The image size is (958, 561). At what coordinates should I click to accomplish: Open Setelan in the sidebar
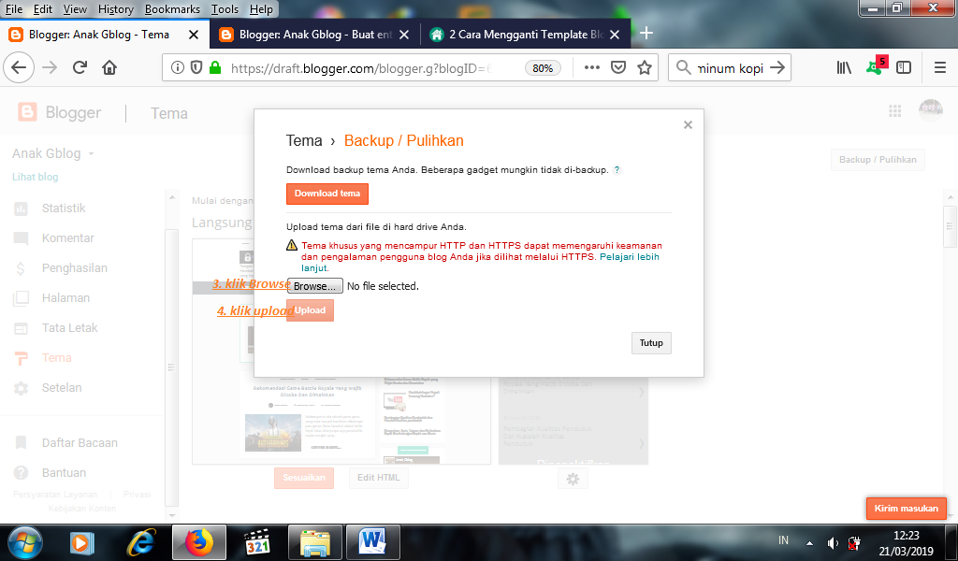[61, 388]
